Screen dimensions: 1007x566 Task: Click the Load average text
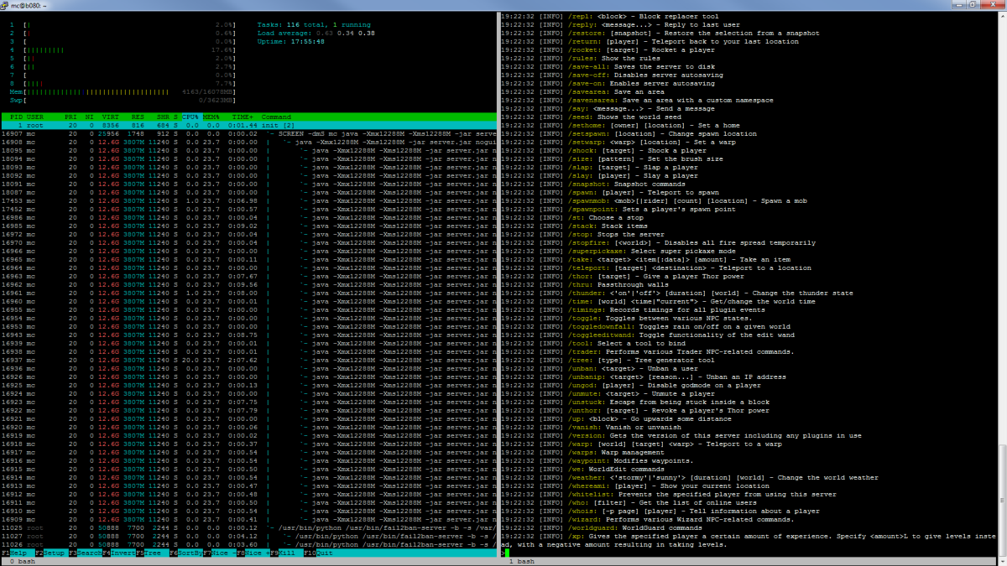pos(316,34)
